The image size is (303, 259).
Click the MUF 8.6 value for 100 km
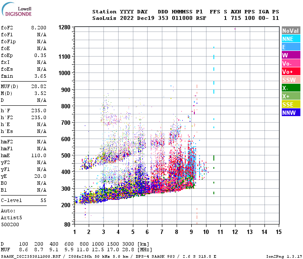23,250
